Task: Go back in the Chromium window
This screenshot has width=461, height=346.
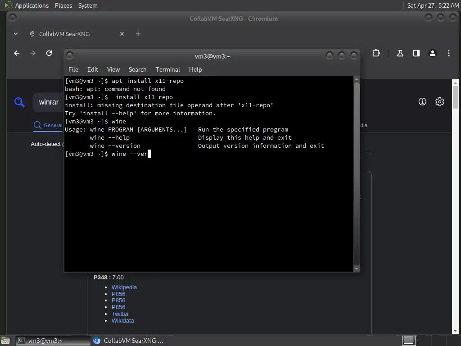Action: pos(17,53)
